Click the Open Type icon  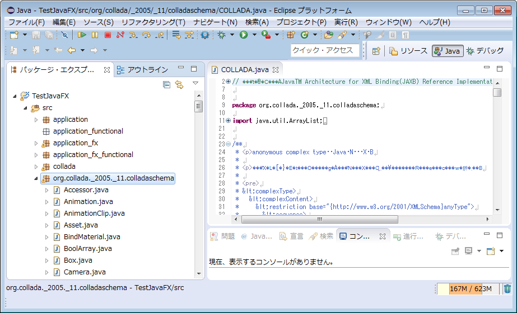coord(329,35)
